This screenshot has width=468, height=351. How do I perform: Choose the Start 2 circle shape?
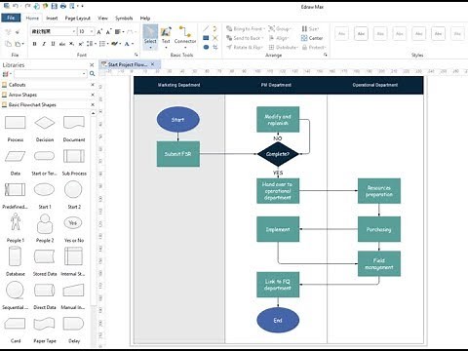pos(73,189)
